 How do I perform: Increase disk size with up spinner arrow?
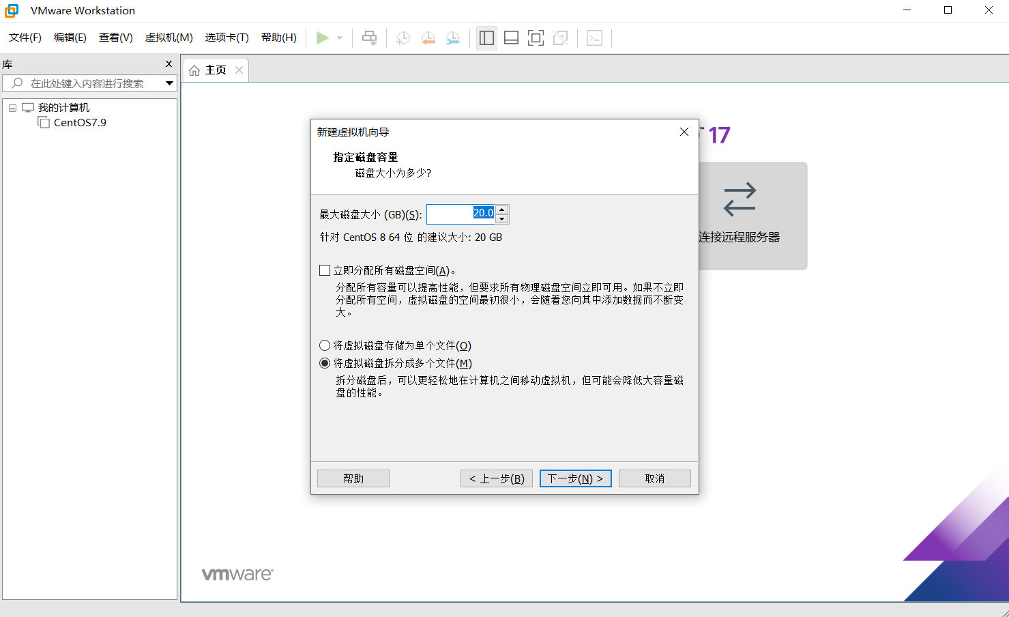pos(502,210)
